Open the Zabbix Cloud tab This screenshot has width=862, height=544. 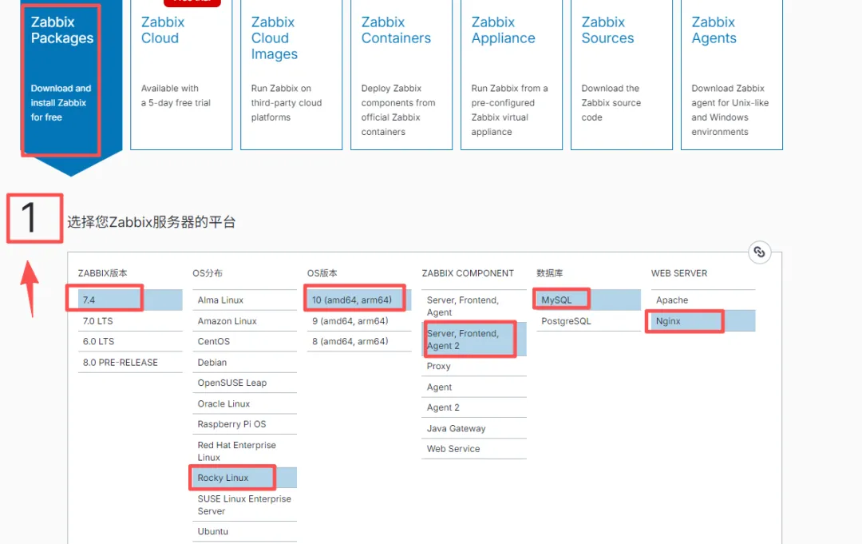coord(181,74)
